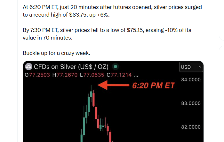The image size is (224, 142).
Task: Click the "CFDs on Silver (US$ / OZ)" title
Action: (x=71, y=67)
